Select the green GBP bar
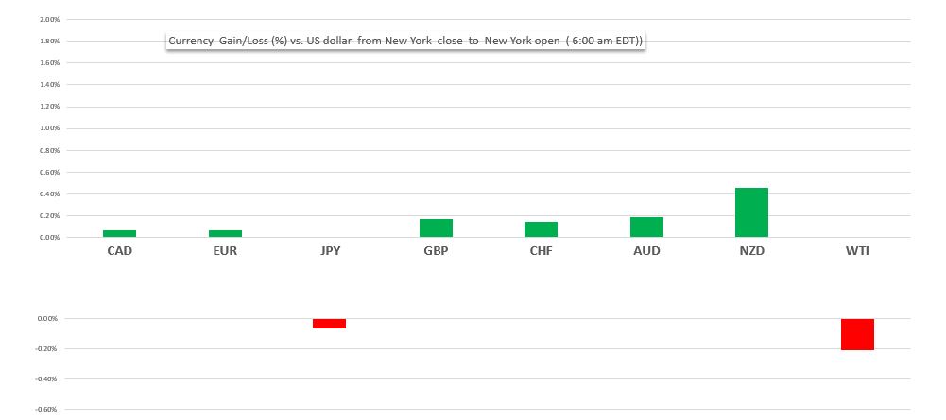 click(x=436, y=227)
